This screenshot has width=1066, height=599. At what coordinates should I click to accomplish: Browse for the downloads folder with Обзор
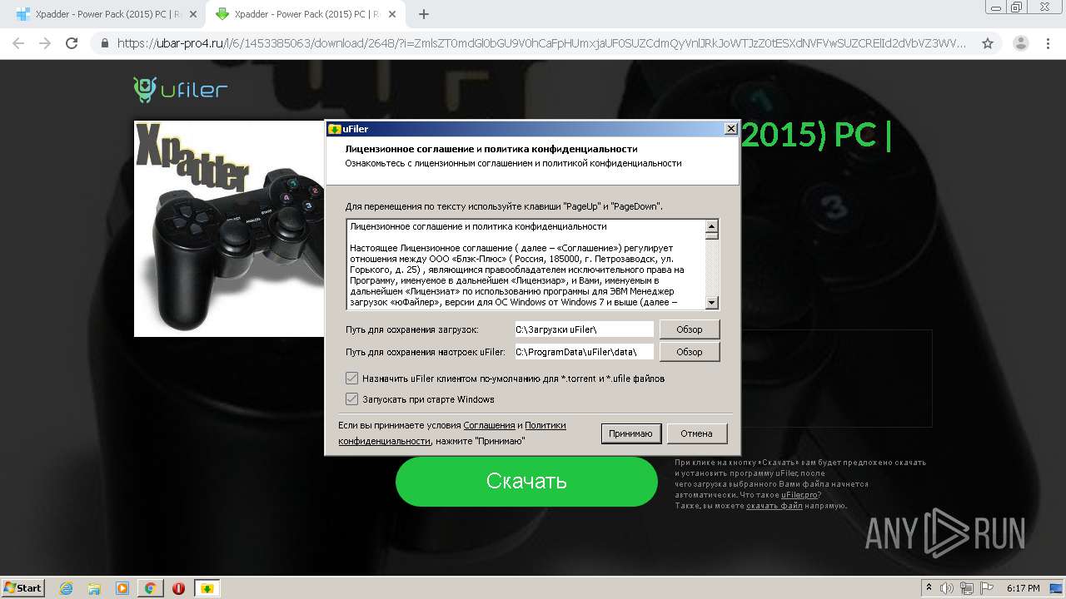[x=690, y=329]
